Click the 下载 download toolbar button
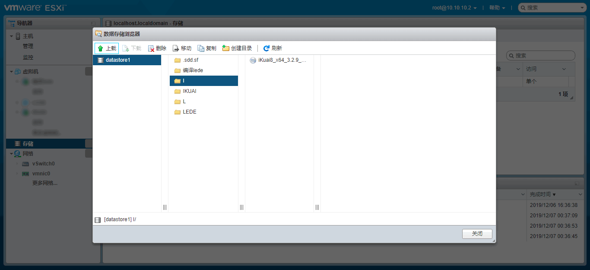590x270 pixels. coord(132,48)
